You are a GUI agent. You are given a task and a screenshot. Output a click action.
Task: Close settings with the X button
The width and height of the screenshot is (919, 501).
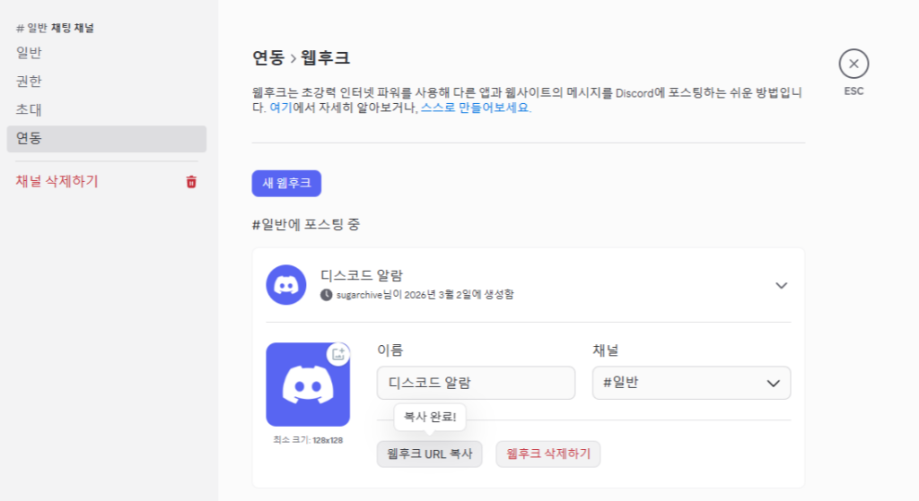coord(853,64)
